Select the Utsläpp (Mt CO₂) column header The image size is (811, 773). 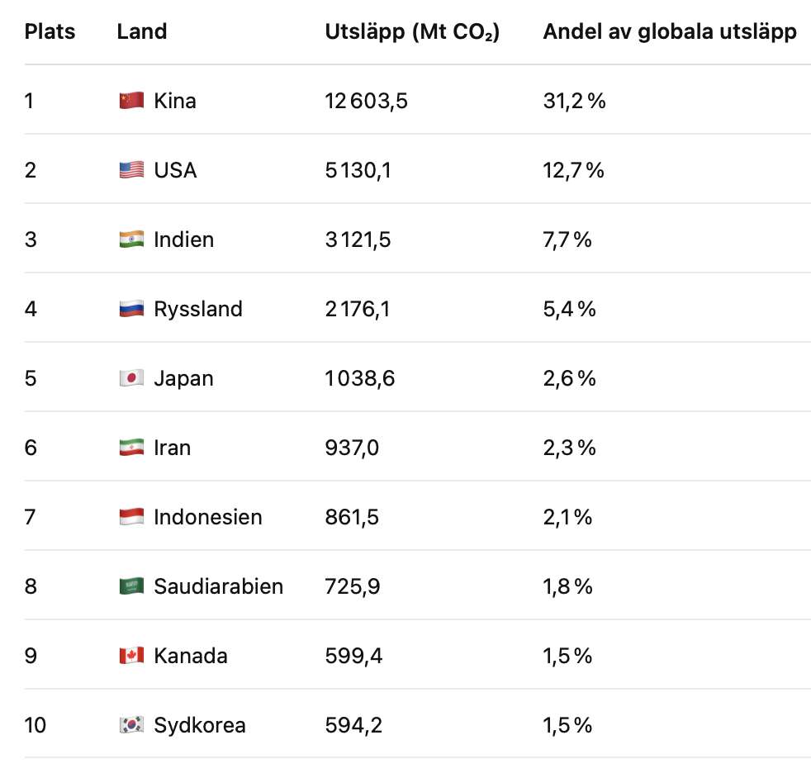coord(412,32)
